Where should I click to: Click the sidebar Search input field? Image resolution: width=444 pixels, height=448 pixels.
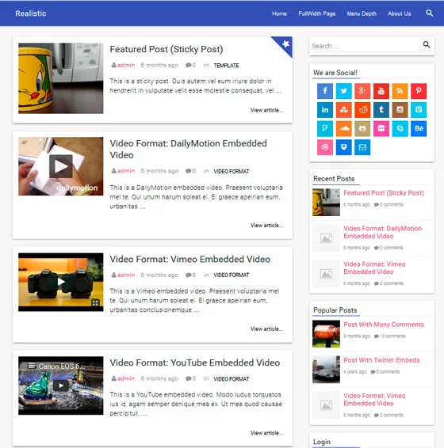click(366, 46)
